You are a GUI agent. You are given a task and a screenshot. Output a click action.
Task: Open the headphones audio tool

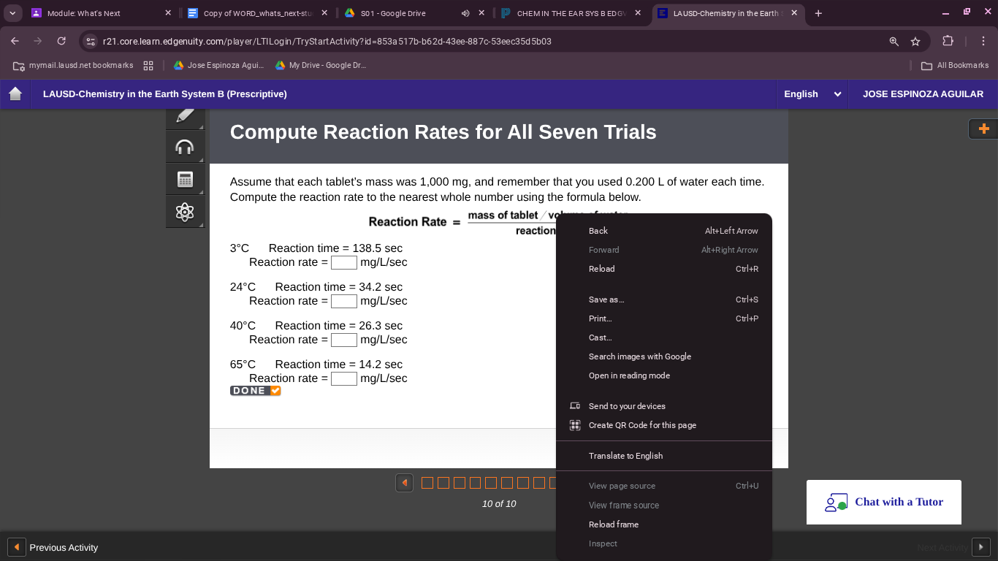click(x=185, y=146)
